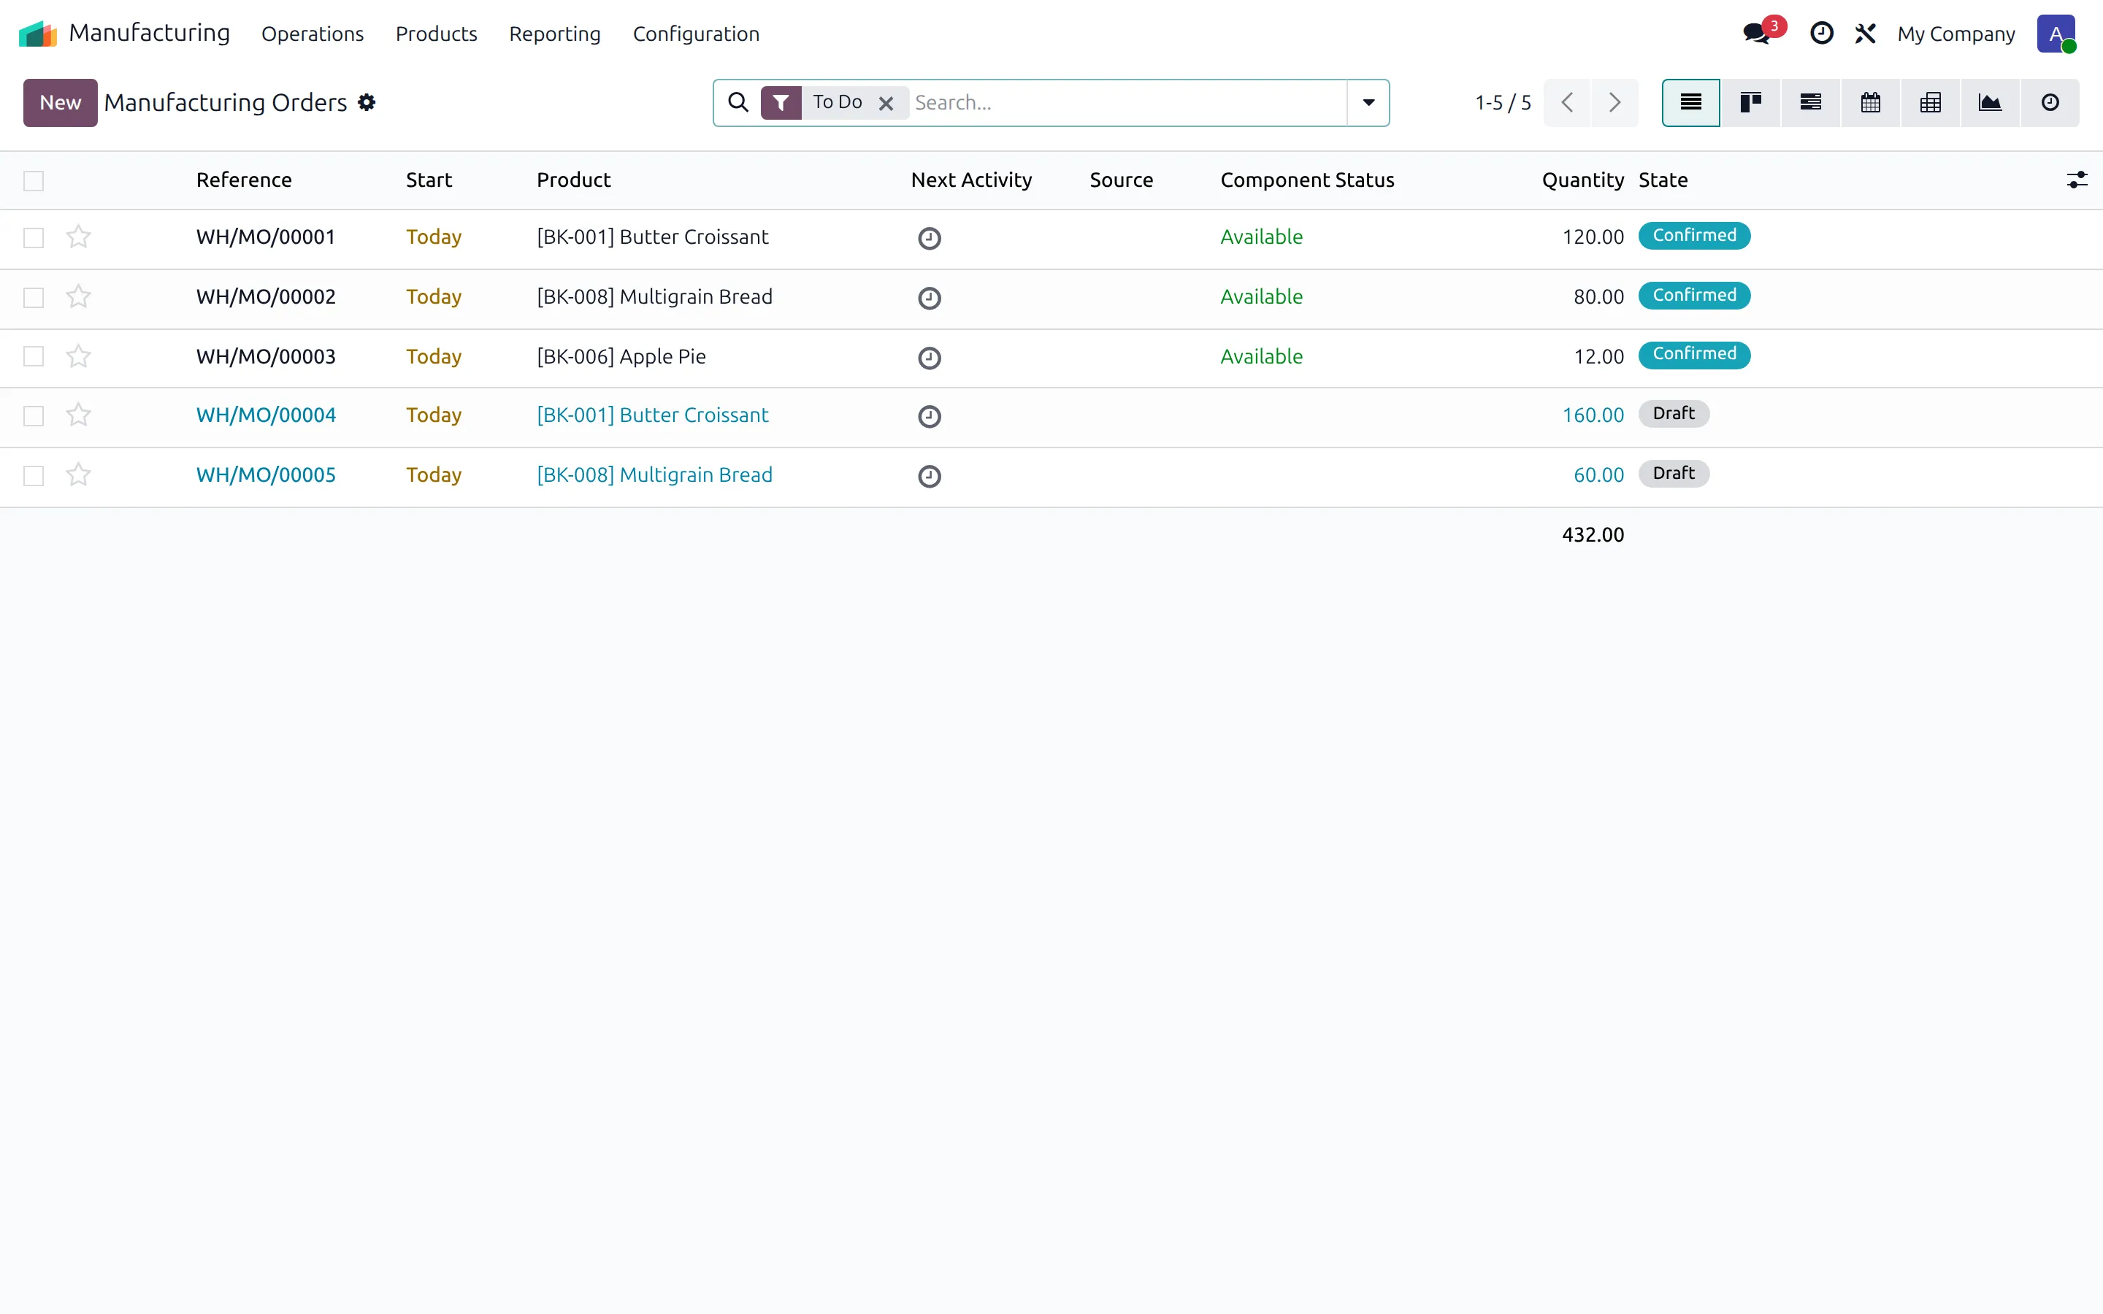2103x1314 pixels.
Task: Sort by the Quantity column header
Action: click(1582, 180)
